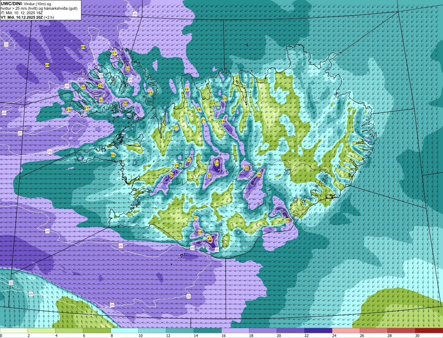Click the yellow gust label 36
443x338 pixels.
[x=259, y=175]
